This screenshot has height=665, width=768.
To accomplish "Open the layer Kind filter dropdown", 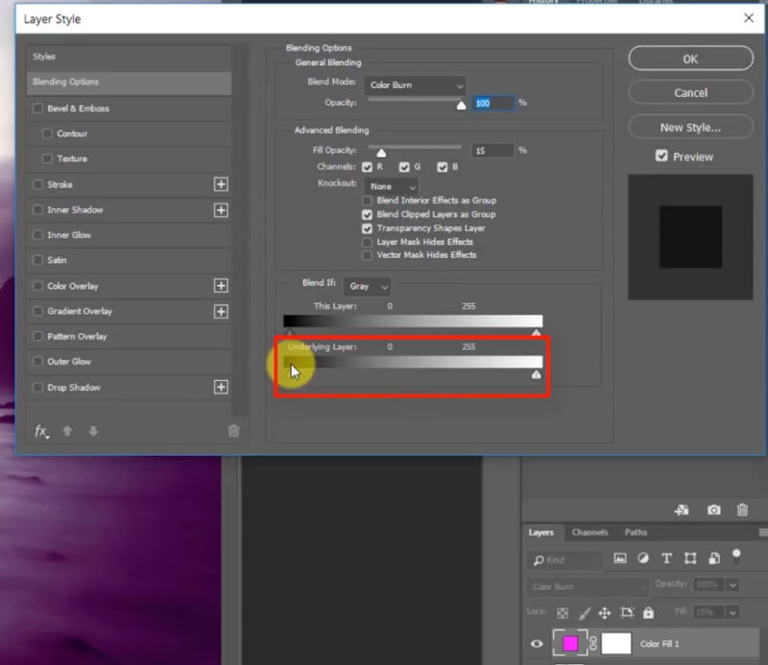I will click(x=565, y=559).
